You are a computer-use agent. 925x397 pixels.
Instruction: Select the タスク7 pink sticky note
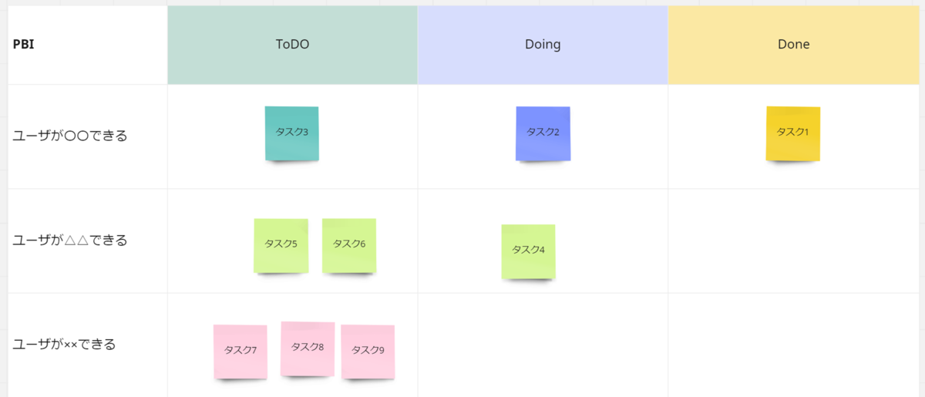pyautogui.click(x=240, y=352)
